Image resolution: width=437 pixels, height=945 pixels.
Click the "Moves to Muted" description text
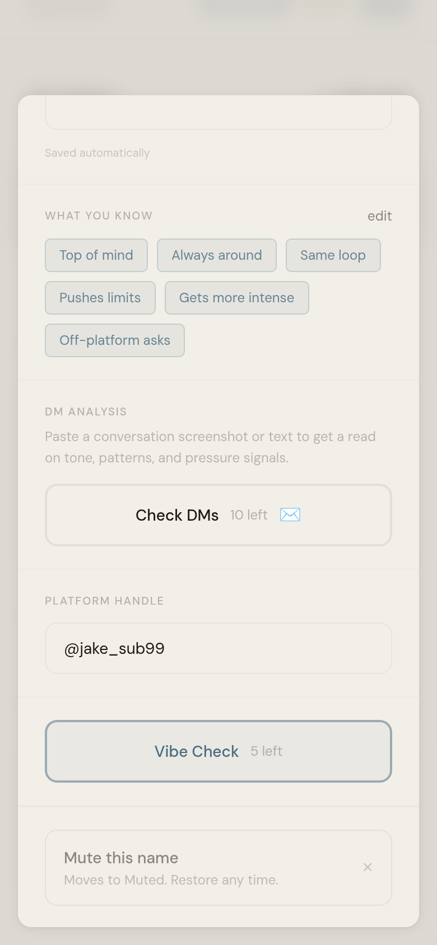pos(171,880)
